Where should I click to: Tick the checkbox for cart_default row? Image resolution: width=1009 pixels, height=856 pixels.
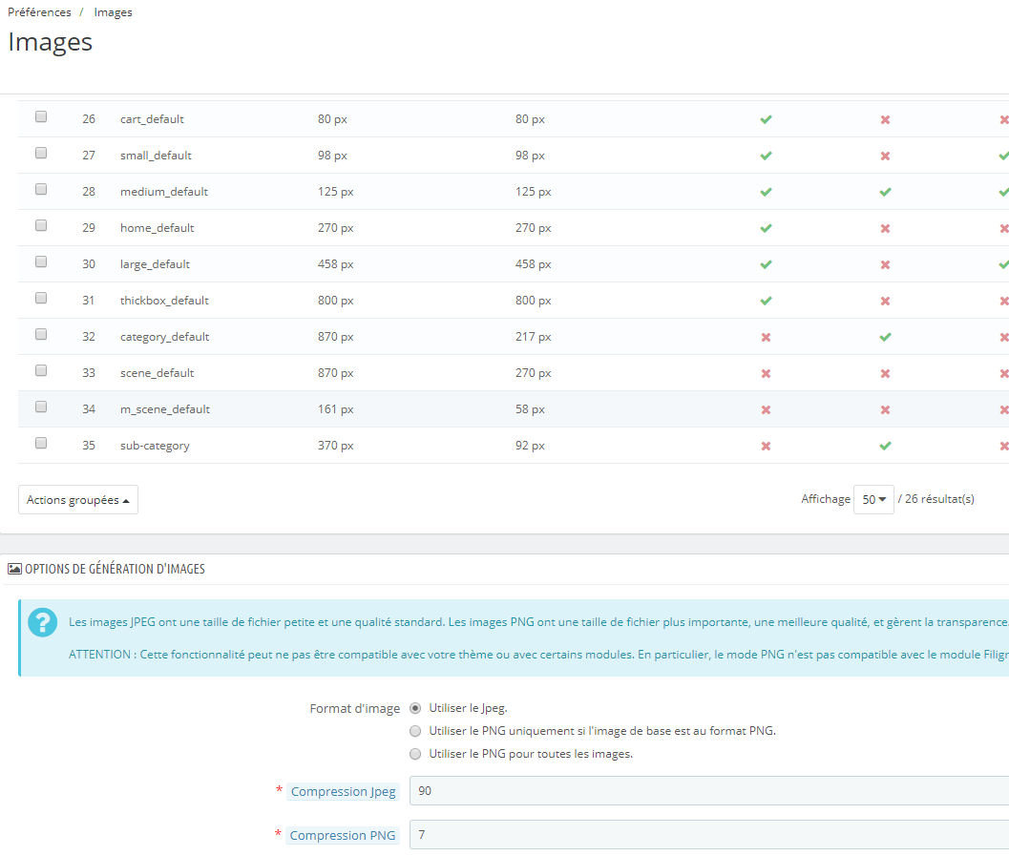[x=41, y=116]
